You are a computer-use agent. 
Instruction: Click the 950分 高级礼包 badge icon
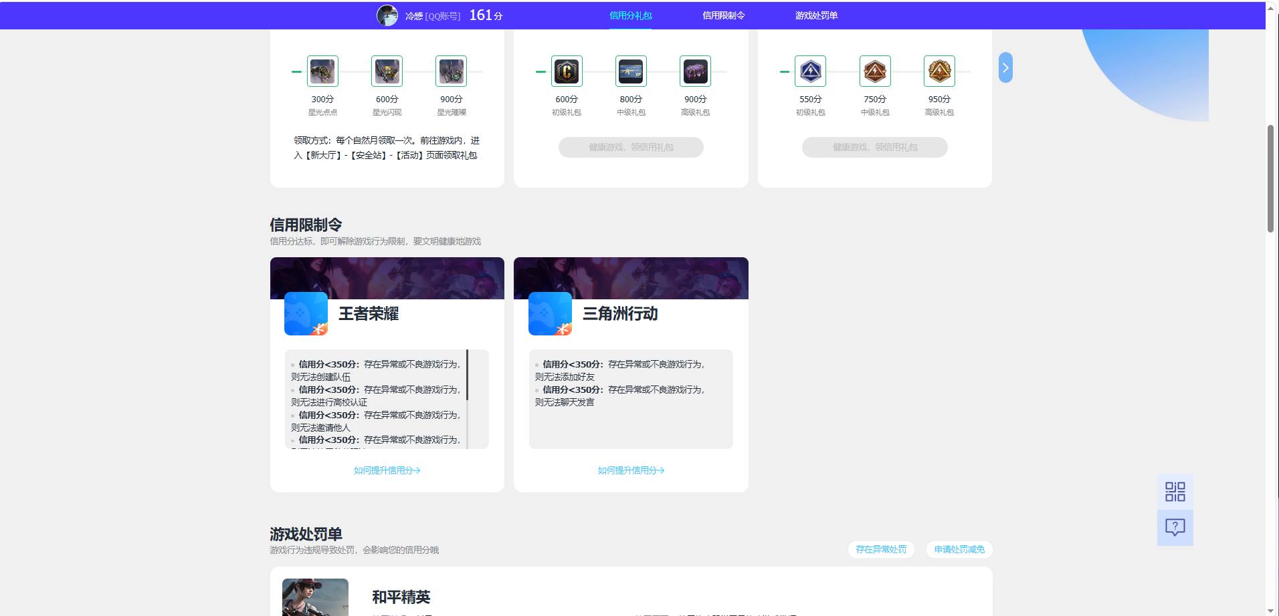pos(939,71)
